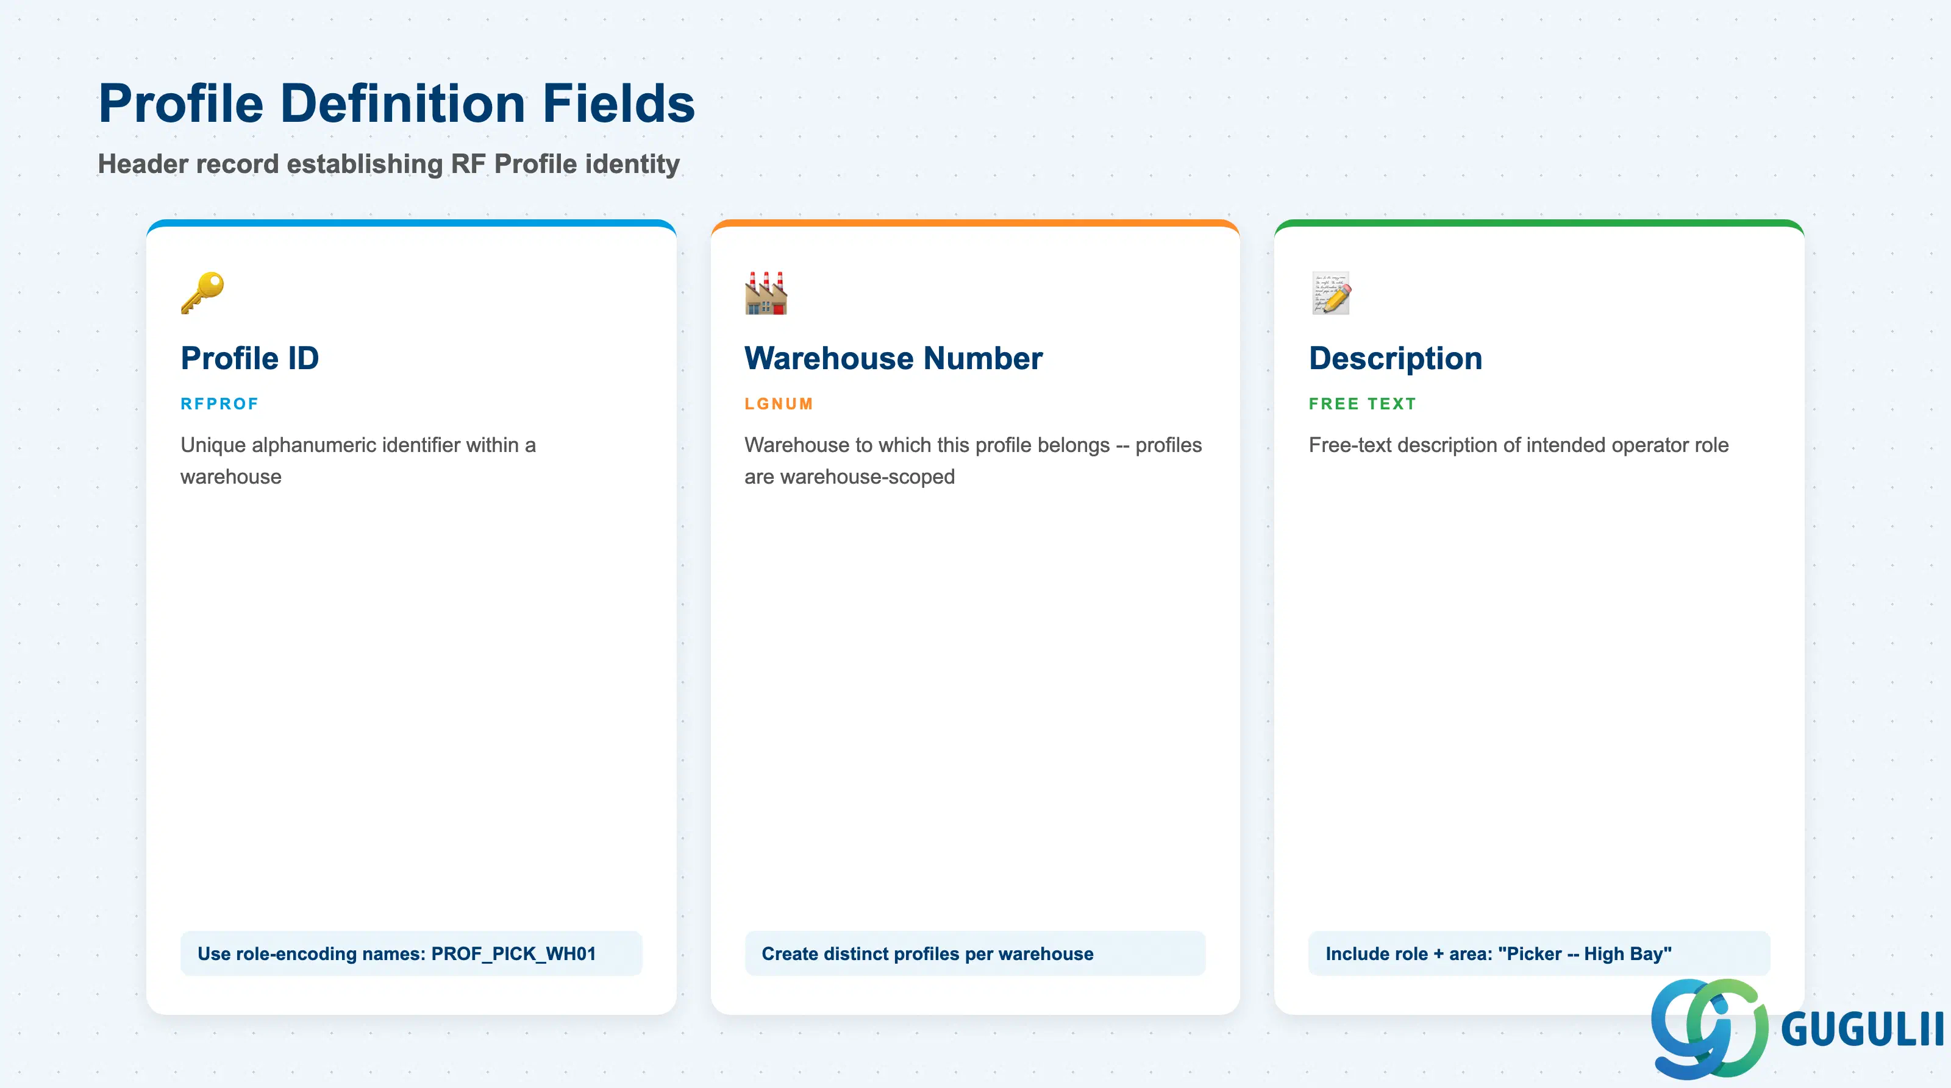This screenshot has width=1951, height=1088.
Task: Click the tip 'Use role-encoding names: PROF_PICK_WH01'
Action: coord(412,953)
